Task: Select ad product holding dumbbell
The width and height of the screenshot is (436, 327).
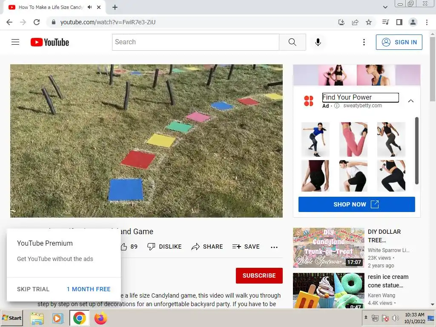Action: pos(391,176)
